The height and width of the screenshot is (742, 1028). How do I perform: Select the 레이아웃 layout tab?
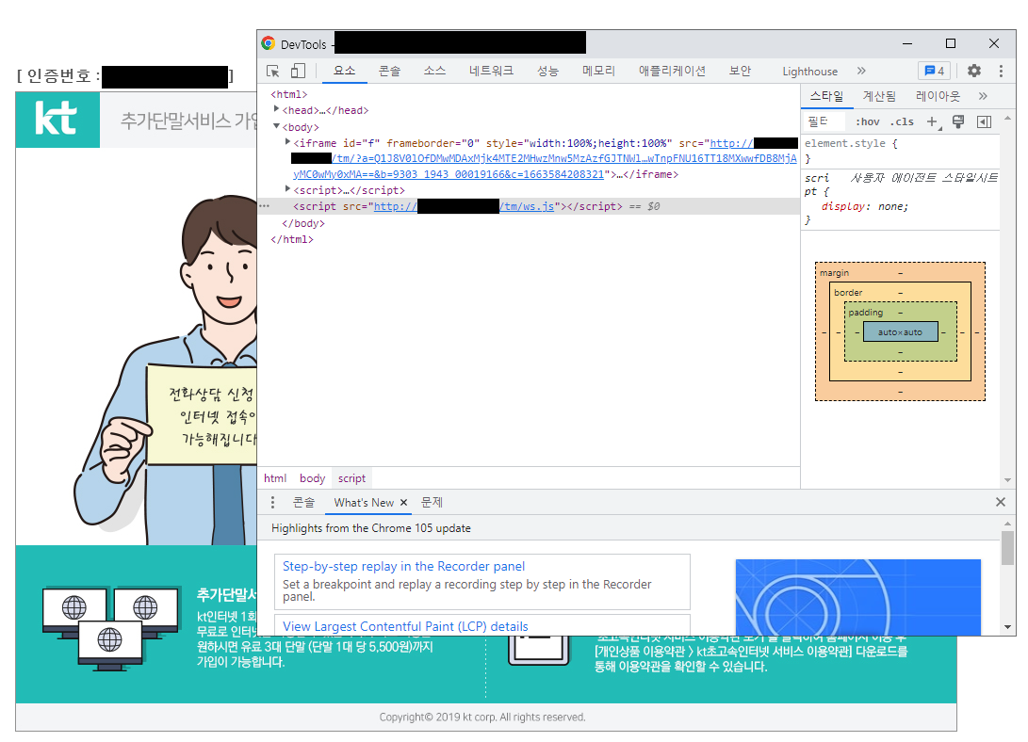938,96
